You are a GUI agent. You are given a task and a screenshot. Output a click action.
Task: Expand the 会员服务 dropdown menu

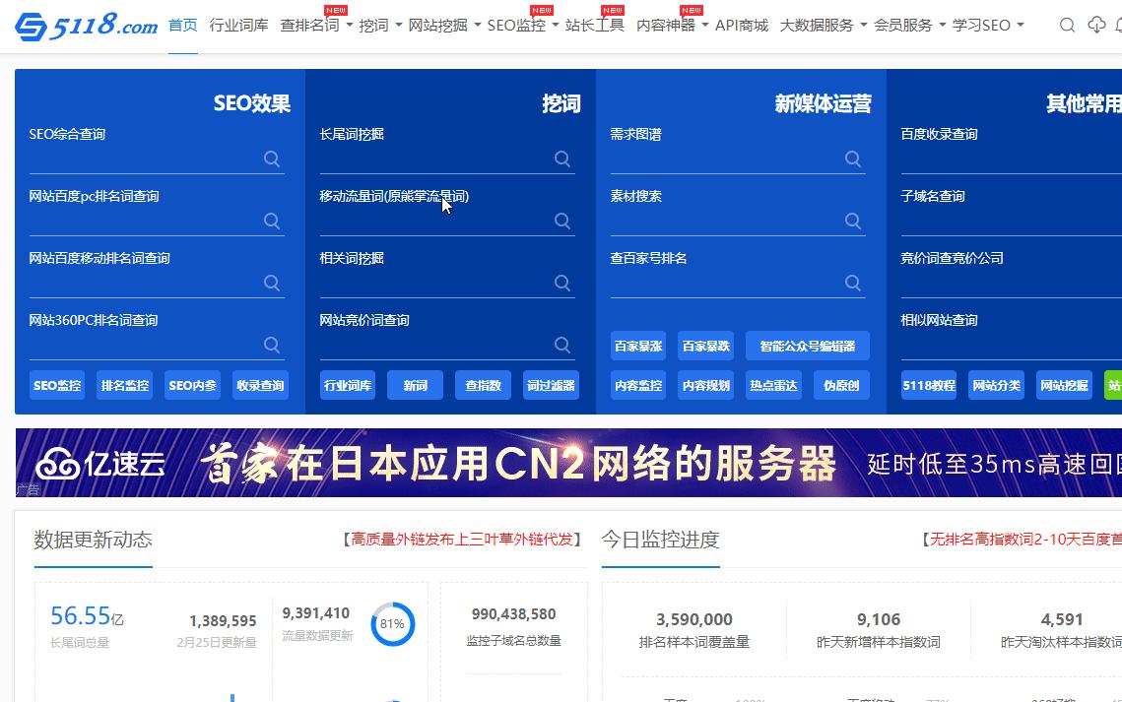909,26
